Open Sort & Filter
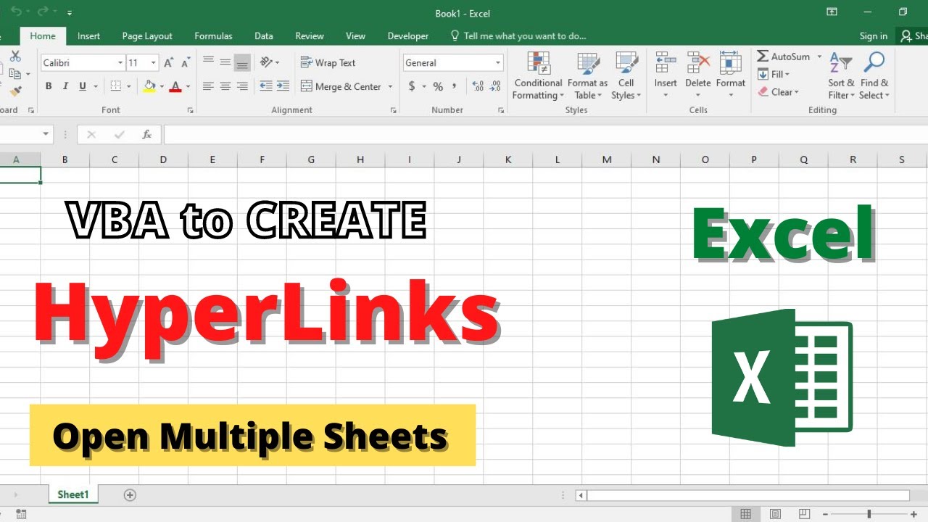 (842, 75)
